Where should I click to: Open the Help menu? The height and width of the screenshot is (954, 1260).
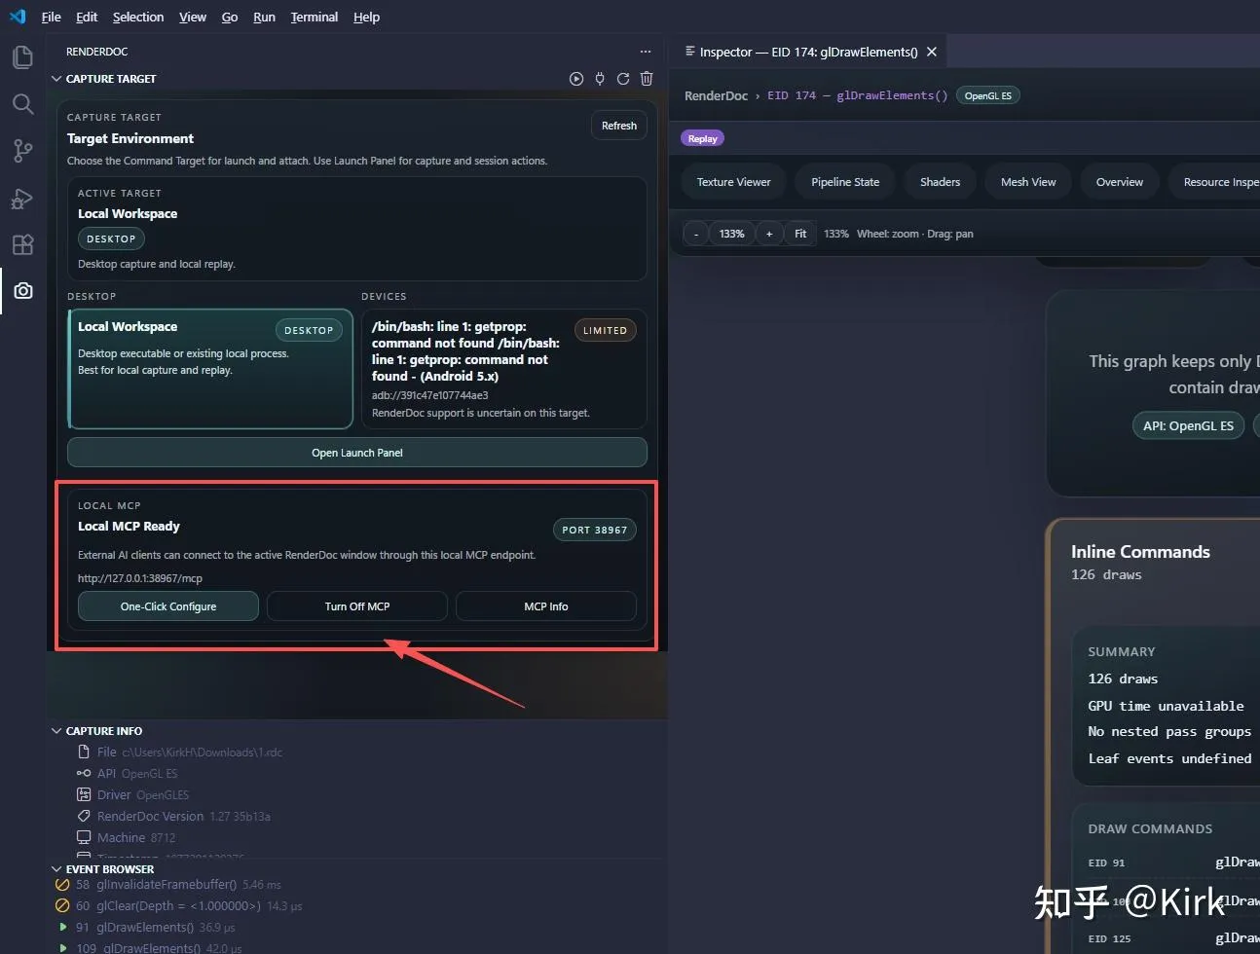pyautogui.click(x=366, y=17)
